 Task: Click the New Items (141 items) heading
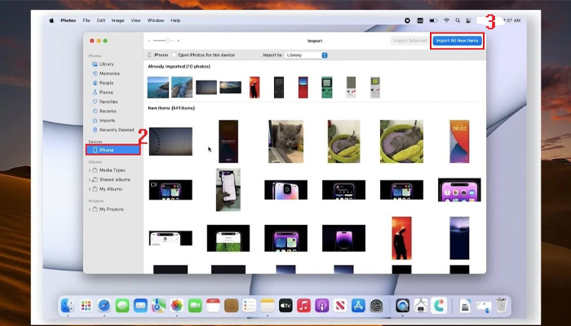tap(171, 108)
